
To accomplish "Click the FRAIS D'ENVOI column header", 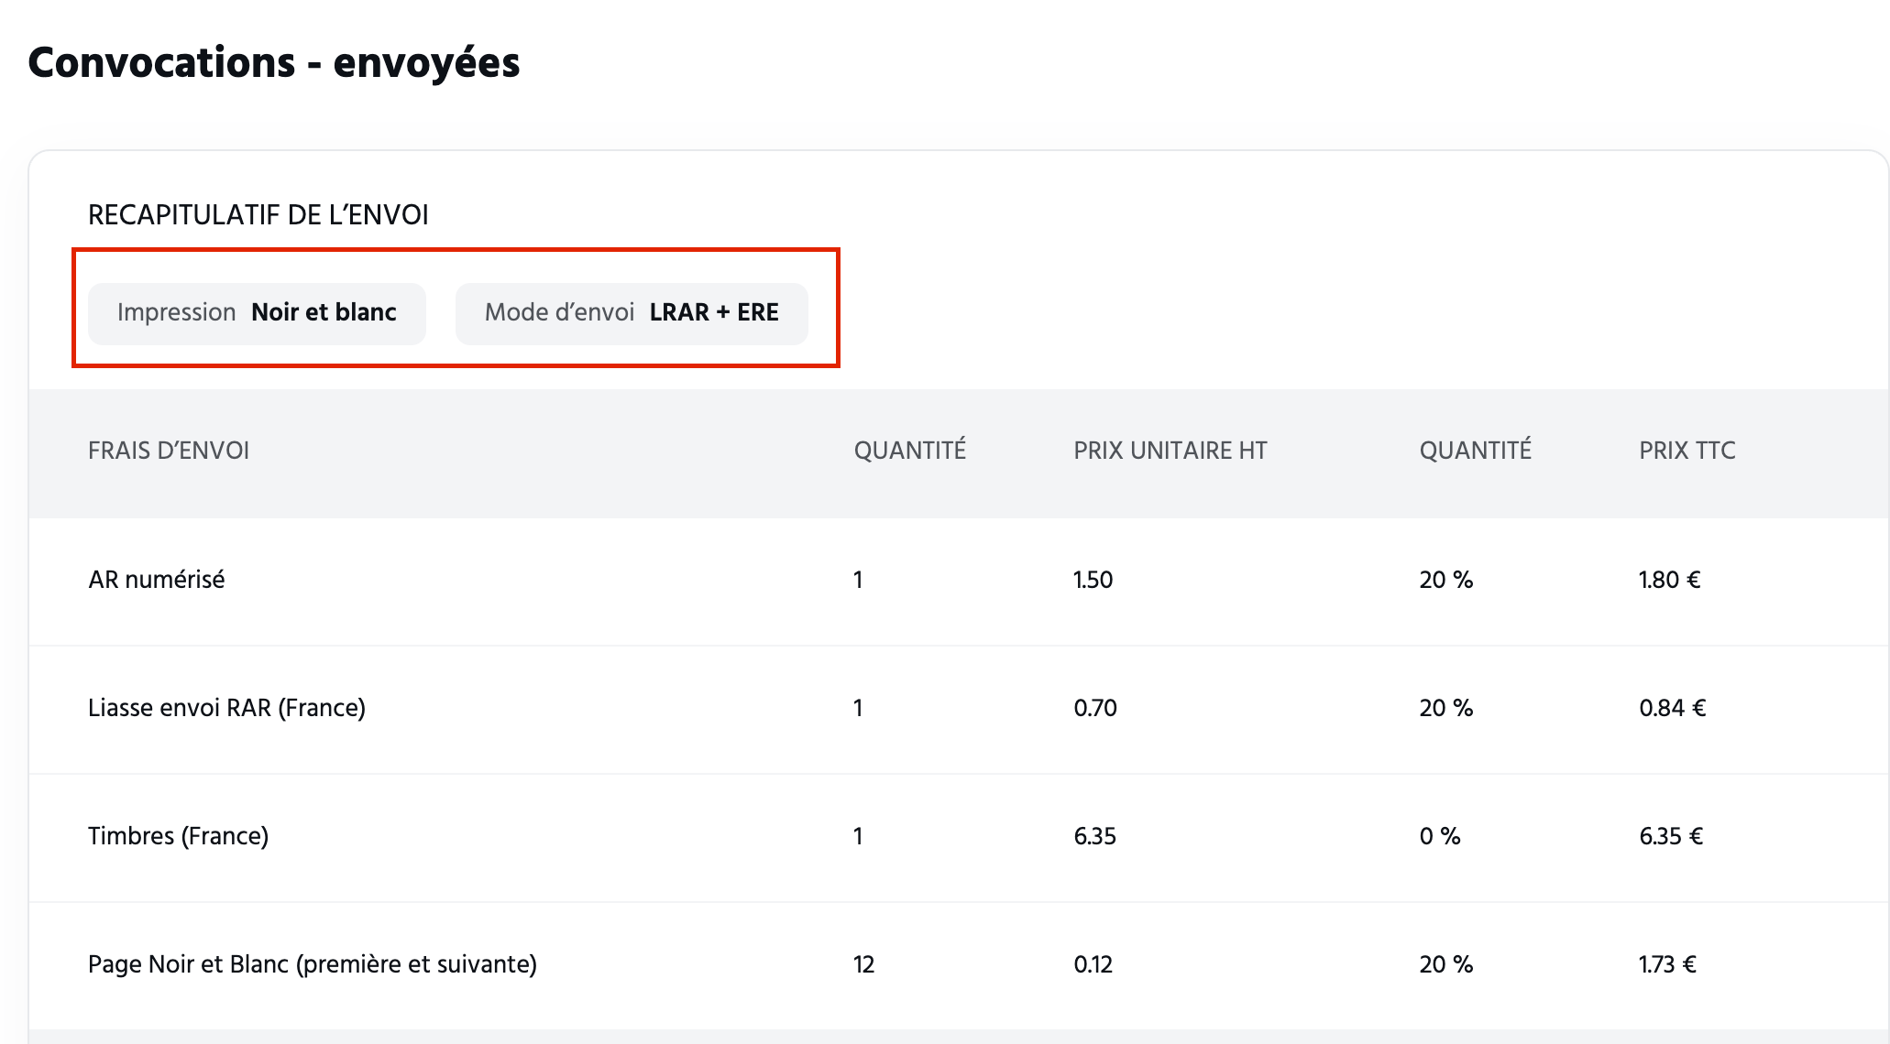I will click(x=169, y=451).
